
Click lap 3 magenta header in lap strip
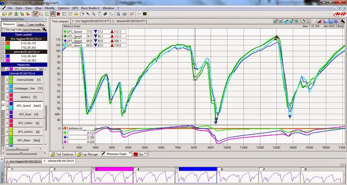[x=114, y=169]
